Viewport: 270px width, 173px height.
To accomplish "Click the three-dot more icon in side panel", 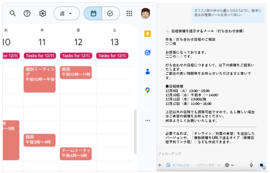I will tap(148, 121).
